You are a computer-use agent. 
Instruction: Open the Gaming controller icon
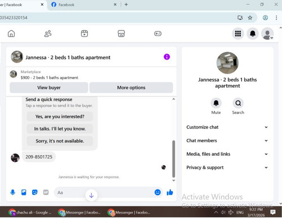point(158,34)
